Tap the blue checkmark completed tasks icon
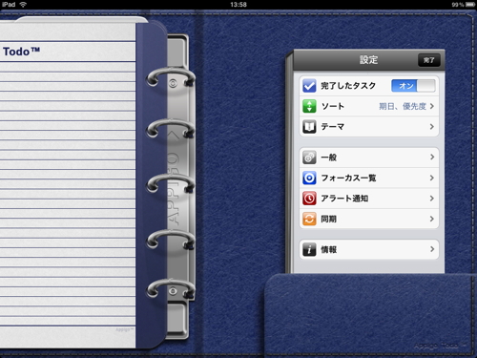Image resolution: width=477 pixels, height=358 pixels. pyautogui.click(x=309, y=86)
